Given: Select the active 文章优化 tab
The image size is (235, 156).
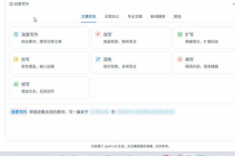Looking at the screenshot, I should [x=88, y=16].
